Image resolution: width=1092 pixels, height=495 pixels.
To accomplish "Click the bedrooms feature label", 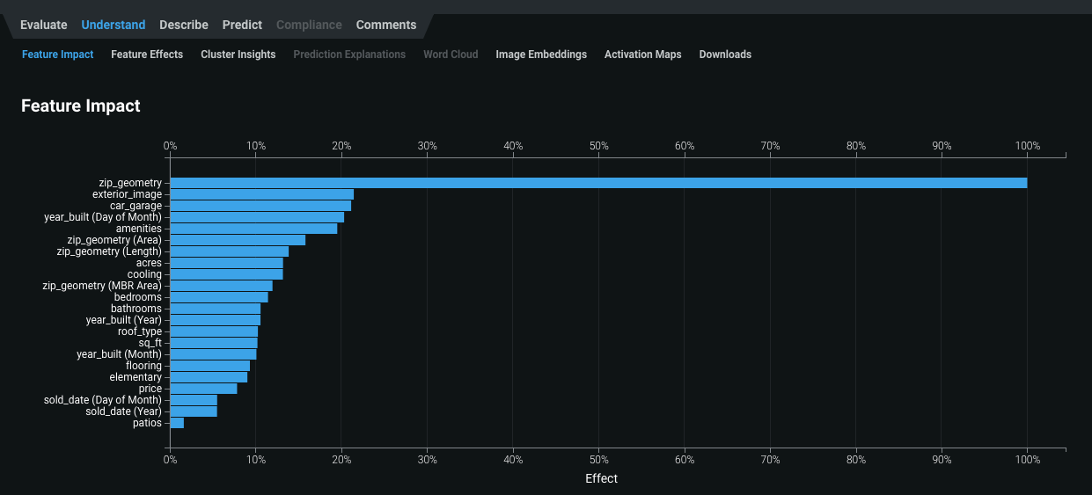I will [137, 297].
